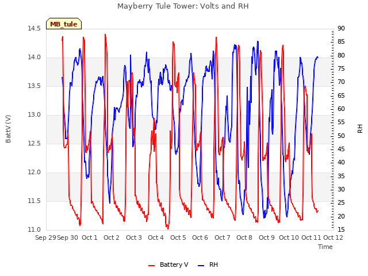
Task: Click the Oct 3 tick label
Action: pyautogui.click(x=134, y=237)
